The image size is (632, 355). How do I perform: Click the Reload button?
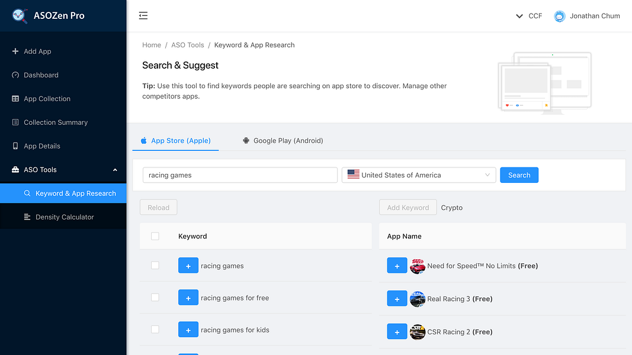pos(158,207)
